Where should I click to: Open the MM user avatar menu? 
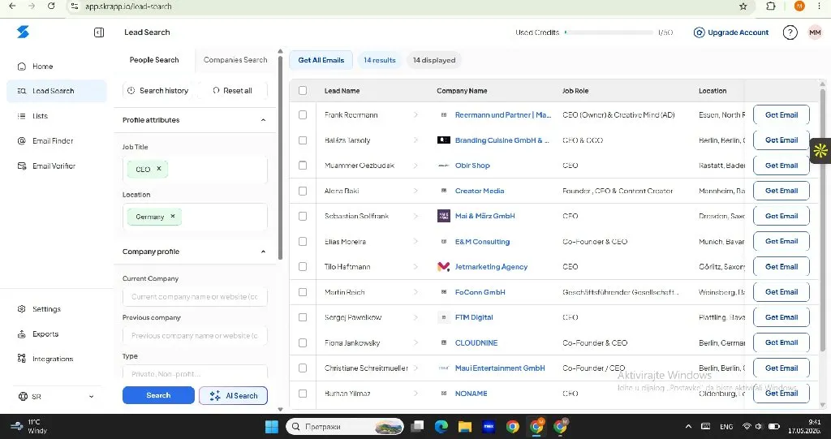pyautogui.click(x=815, y=32)
